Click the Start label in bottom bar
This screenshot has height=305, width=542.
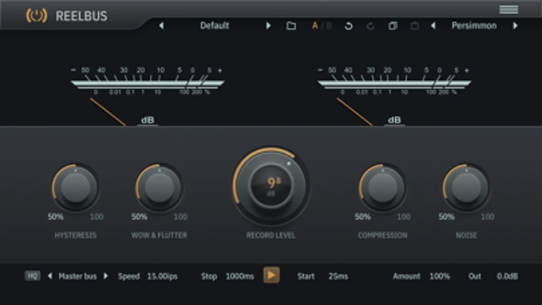306,276
